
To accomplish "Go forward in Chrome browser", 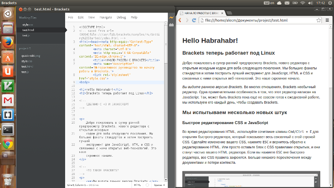I will coord(187,20).
